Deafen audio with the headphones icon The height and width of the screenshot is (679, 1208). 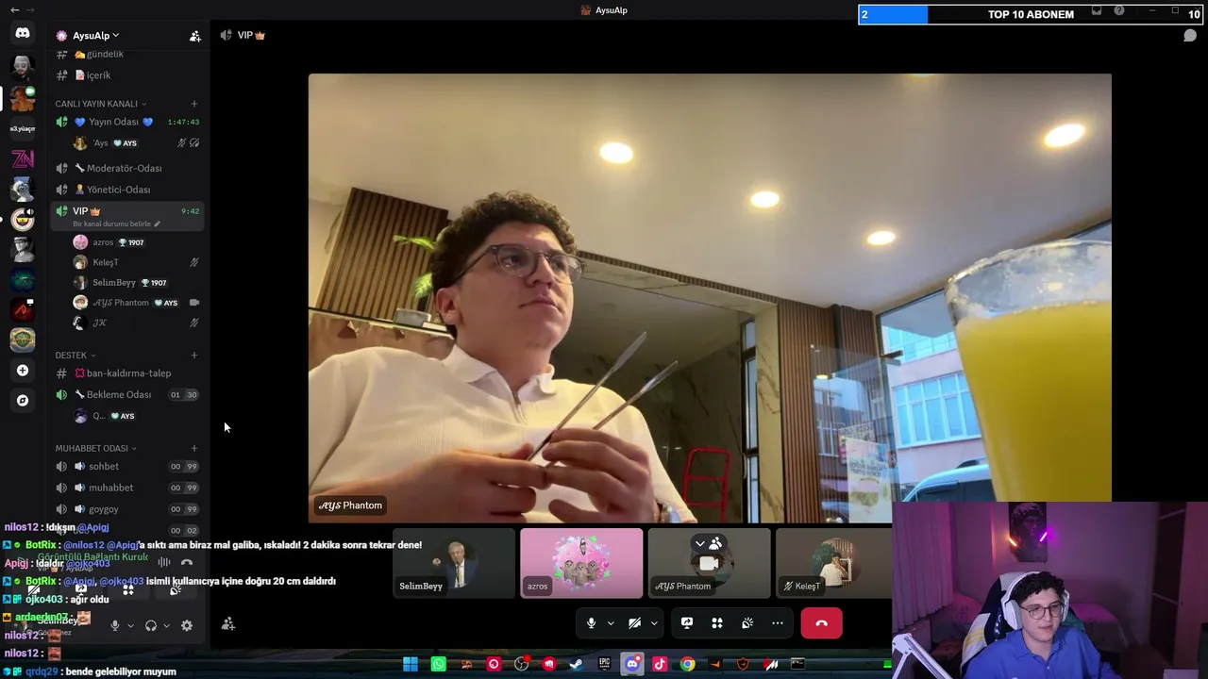150,625
